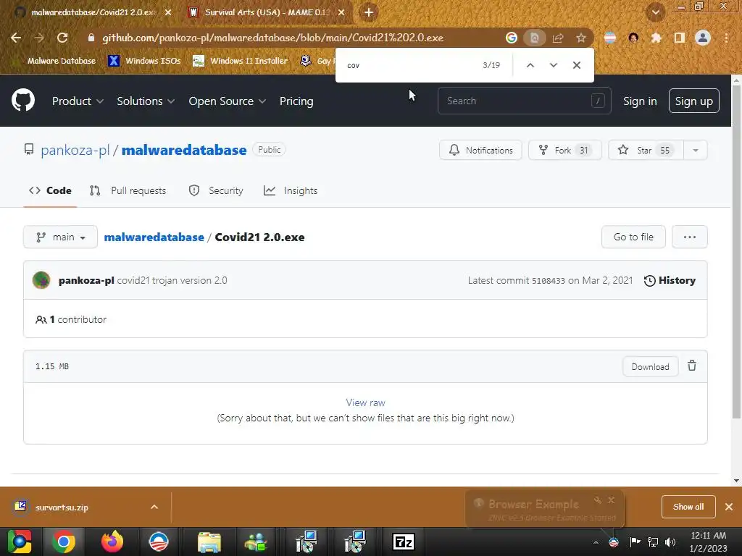Click the GitHub logo home icon
Image resolution: width=742 pixels, height=556 pixels.
(23, 100)
